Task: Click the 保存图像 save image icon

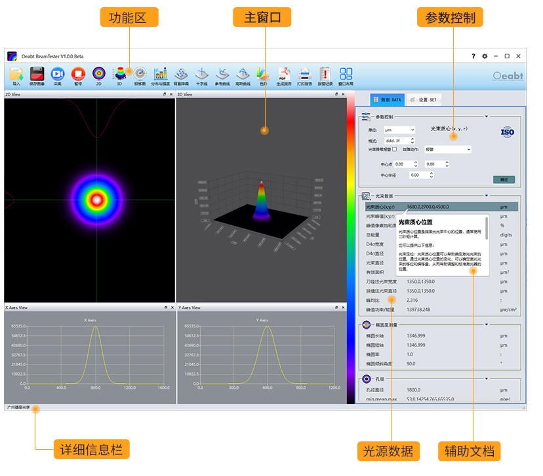Action: (x=37, y=75)
